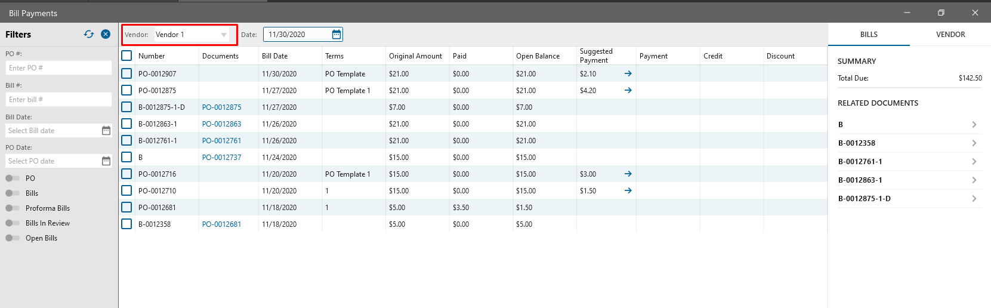The width and height of the screenshot is (991, 308).
Task: Click the Enter PO # field
Action: point(58,68)
